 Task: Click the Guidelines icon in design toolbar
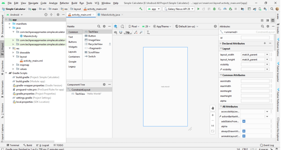(x=148, y=32)
